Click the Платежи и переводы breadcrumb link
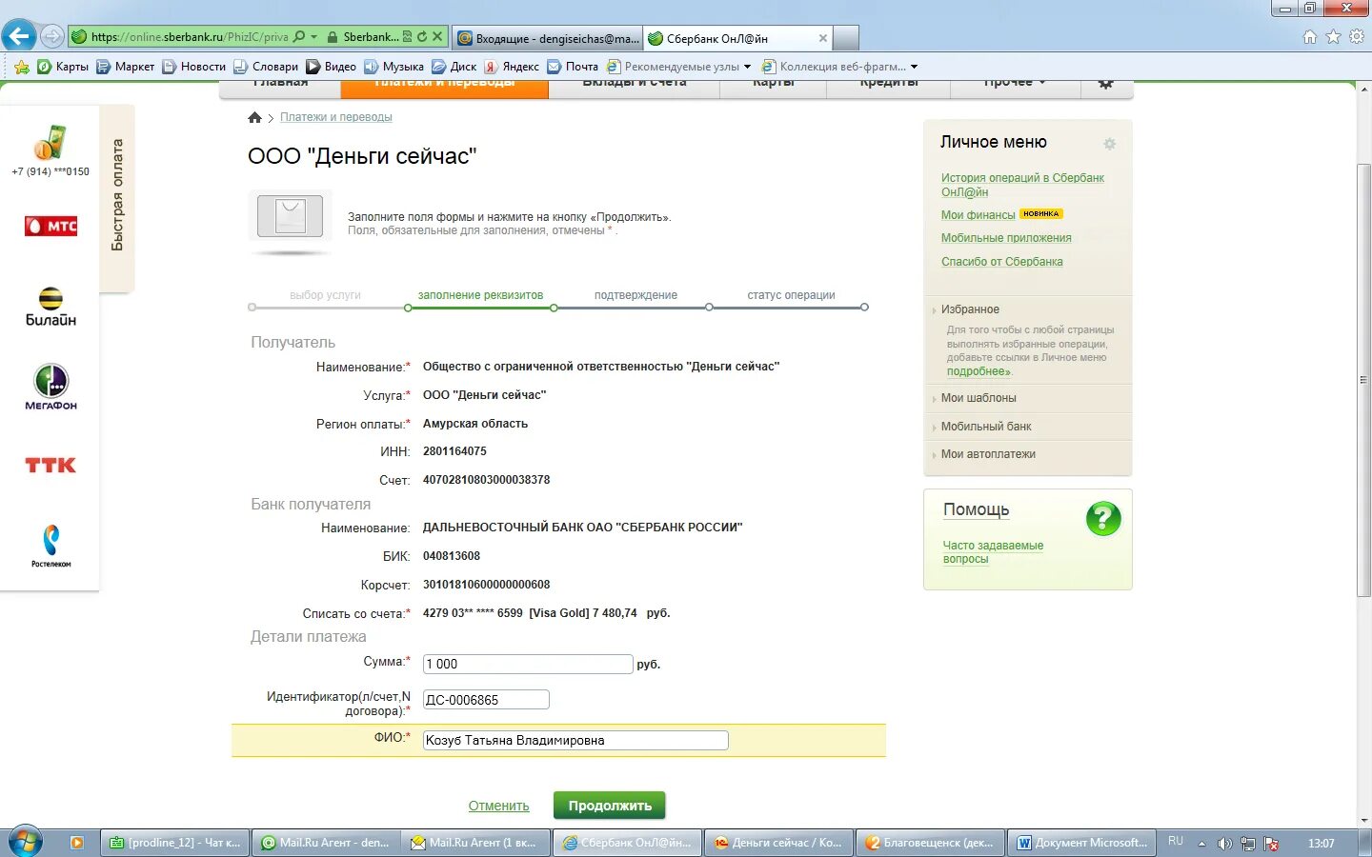The image size is (1372, 857). tap(335, 117)
